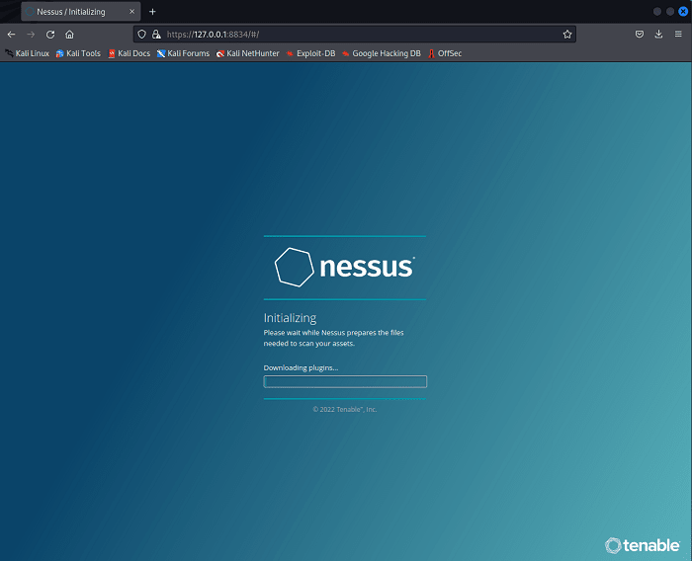The width and height of the screenshot is (692, 561).
Task: Reload the Nessus page
Action: point(50,35)
